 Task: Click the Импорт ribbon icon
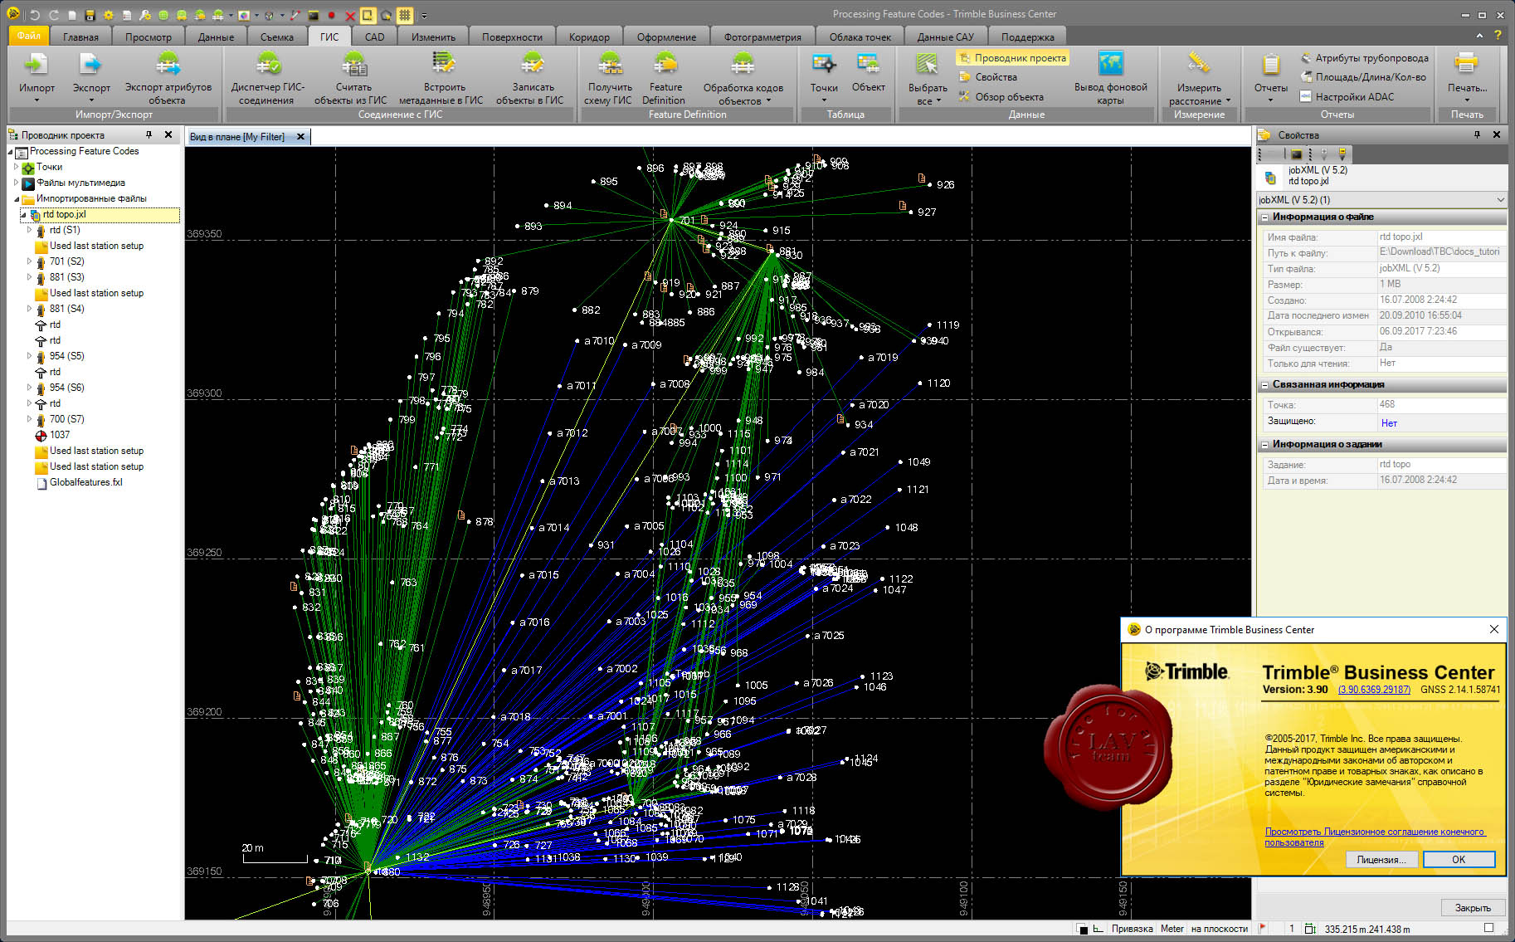(x=37, y=64)
